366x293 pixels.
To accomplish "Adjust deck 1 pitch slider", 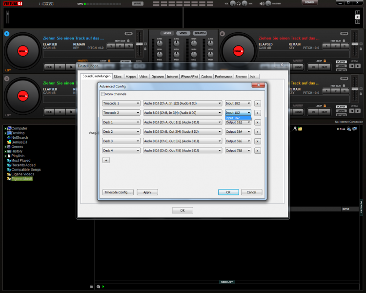I will [x=140, y=44].
